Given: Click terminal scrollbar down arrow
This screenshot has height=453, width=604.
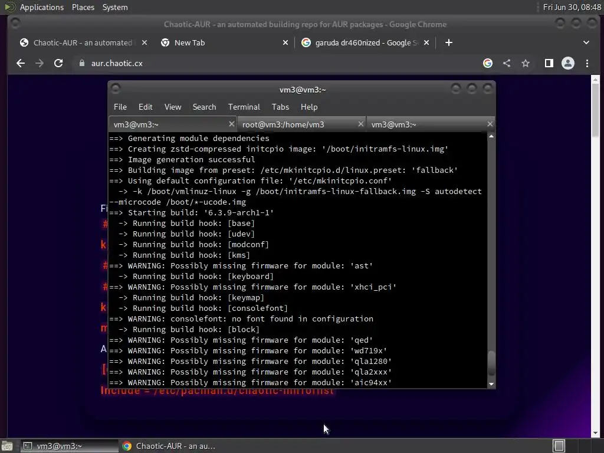Looking at the screenshot, I should click(x=491, y=384).
